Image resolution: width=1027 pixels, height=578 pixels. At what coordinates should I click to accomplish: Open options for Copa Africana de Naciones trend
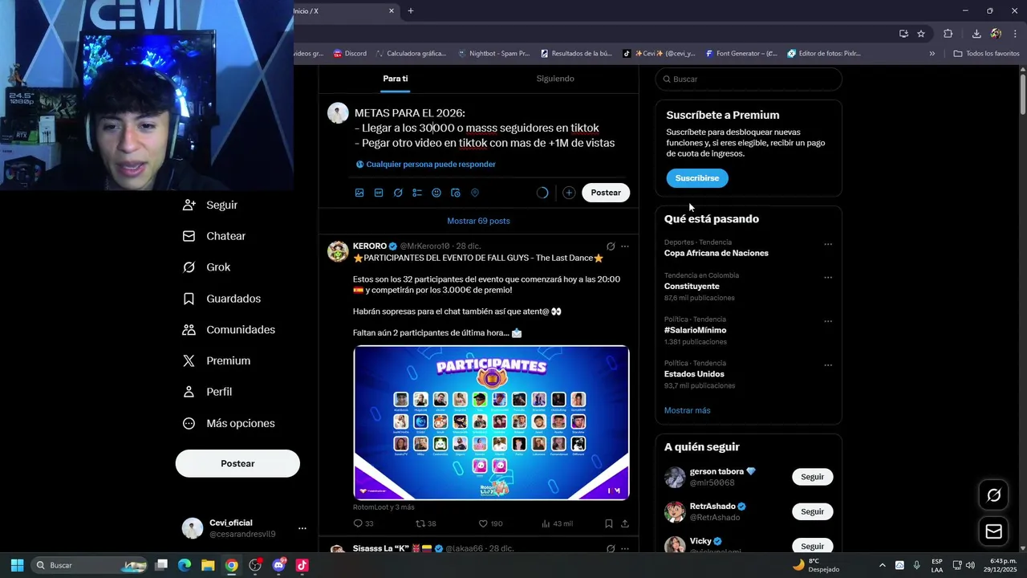click(x=828, y=244)
